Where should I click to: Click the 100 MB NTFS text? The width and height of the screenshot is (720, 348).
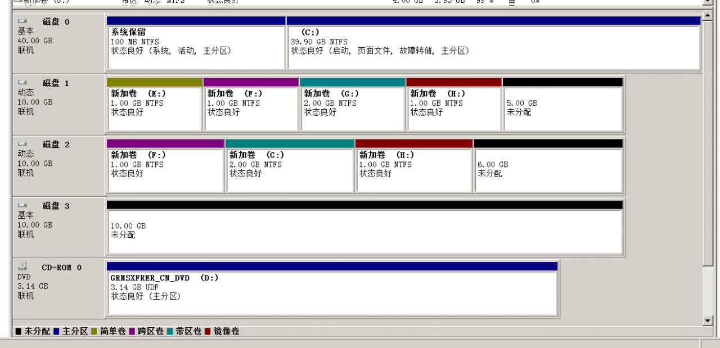point(135,42)
